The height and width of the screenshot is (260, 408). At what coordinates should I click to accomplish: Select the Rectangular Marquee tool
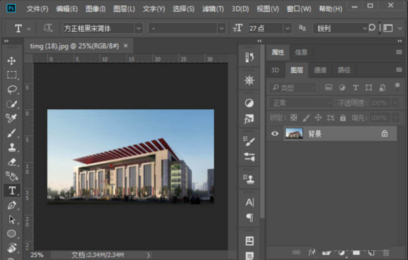click(12, 75)
